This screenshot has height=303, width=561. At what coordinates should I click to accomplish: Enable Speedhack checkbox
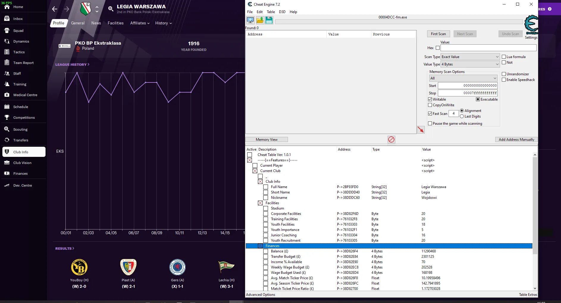tap(504, 79)
